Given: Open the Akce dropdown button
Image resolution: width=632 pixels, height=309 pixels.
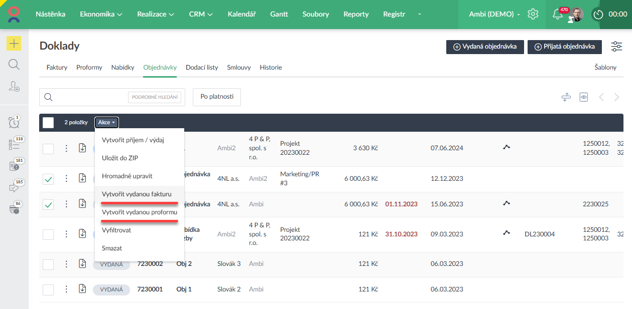Looking at the screenshot, I should click(x=106, y=123).
